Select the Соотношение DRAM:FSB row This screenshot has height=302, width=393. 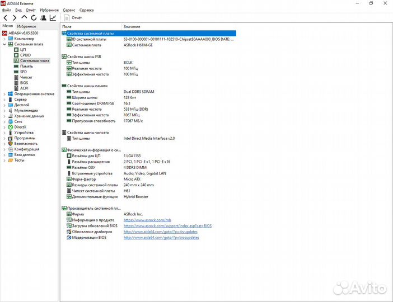[148, 103]
